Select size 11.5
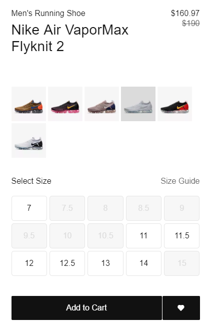The image size is (209, 331). (x=182, y=236)
